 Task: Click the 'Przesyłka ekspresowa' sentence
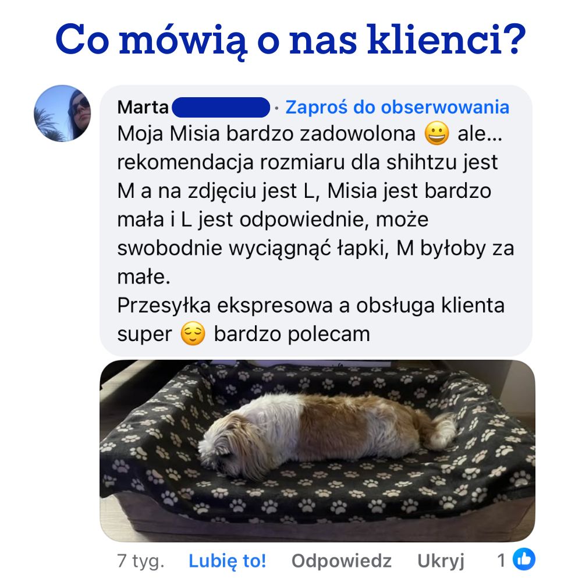point(311,306)
